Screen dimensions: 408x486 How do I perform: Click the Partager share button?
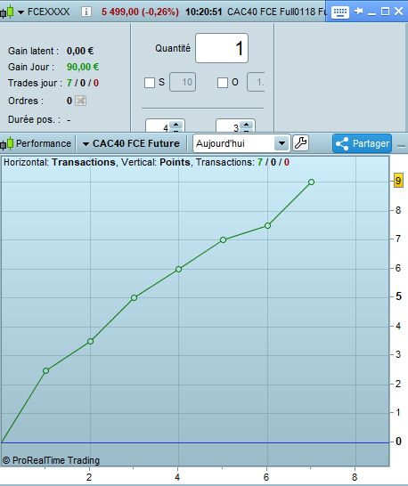tap(362, 143)
